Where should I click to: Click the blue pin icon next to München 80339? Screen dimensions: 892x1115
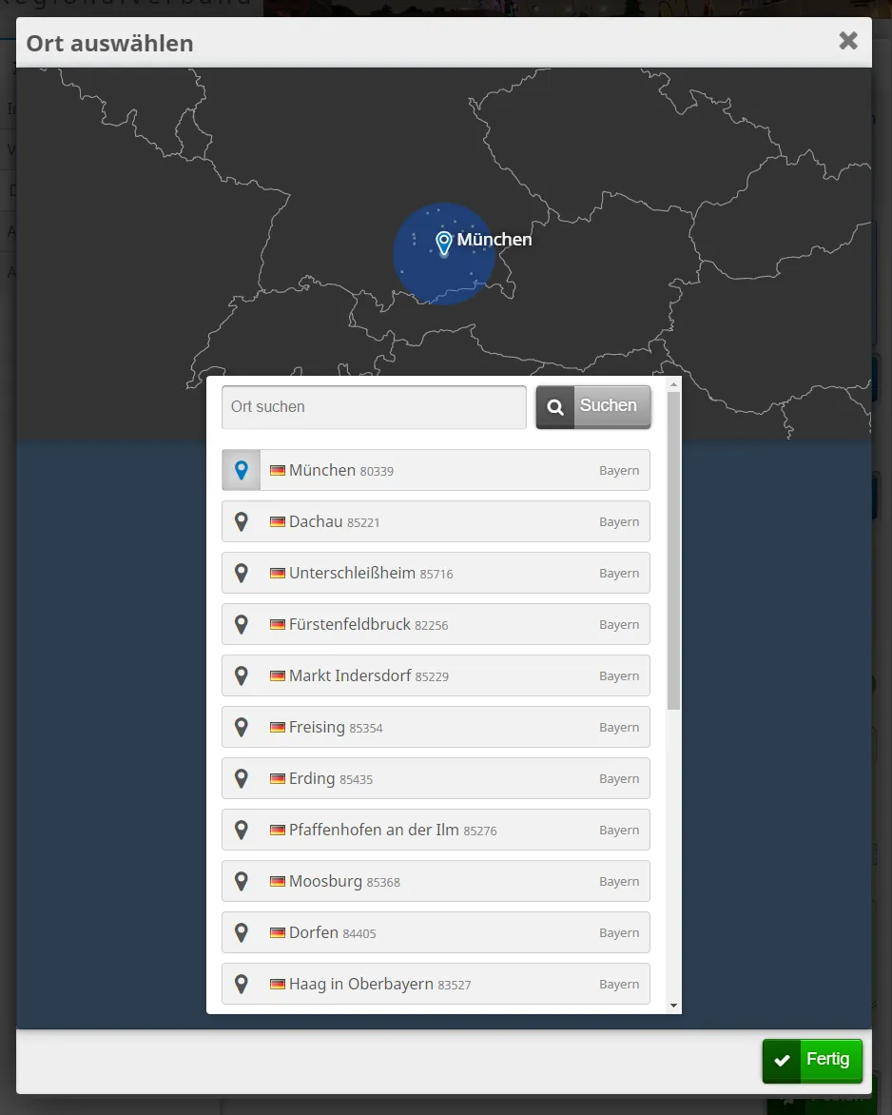click(242, 470)
